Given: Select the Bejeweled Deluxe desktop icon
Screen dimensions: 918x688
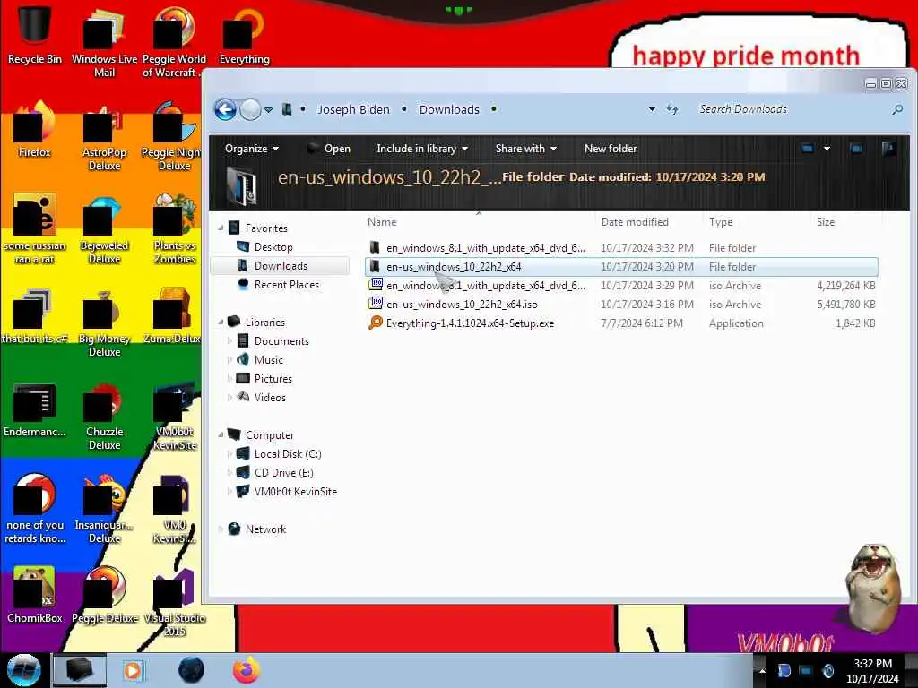Looking at the screenshot, I should tap(104, 228).
